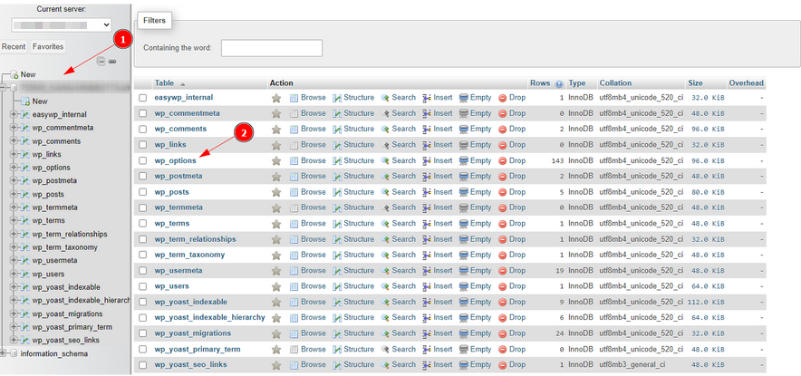Tick the wp_postmeta table checkbox
The width and height of the screenshot is (801, 376).
click(142, 177)
